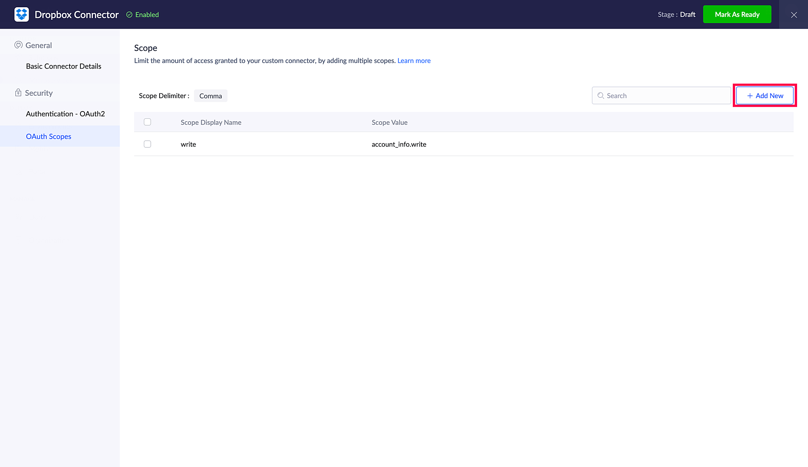Select OAuth Scopes in sidebar

click(48, 137)
